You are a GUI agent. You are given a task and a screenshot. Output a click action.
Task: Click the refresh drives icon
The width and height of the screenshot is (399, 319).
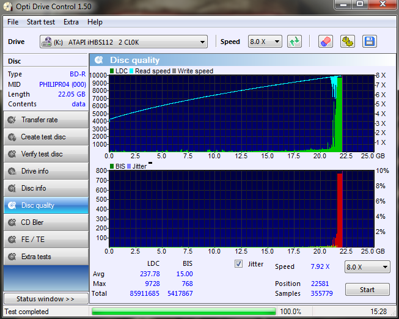tap(295, 42)
